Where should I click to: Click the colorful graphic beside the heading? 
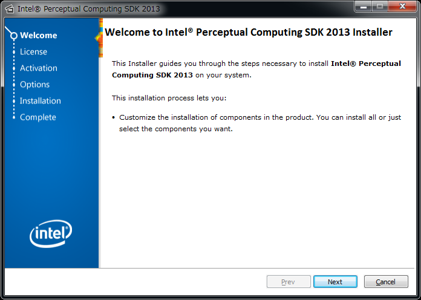click(99, 36)
